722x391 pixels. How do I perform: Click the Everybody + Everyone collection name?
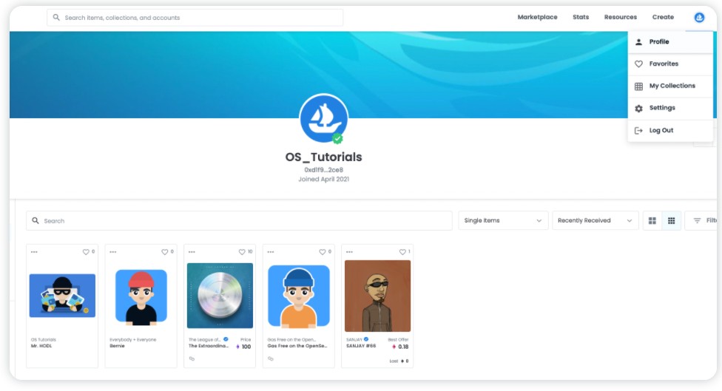132,339
